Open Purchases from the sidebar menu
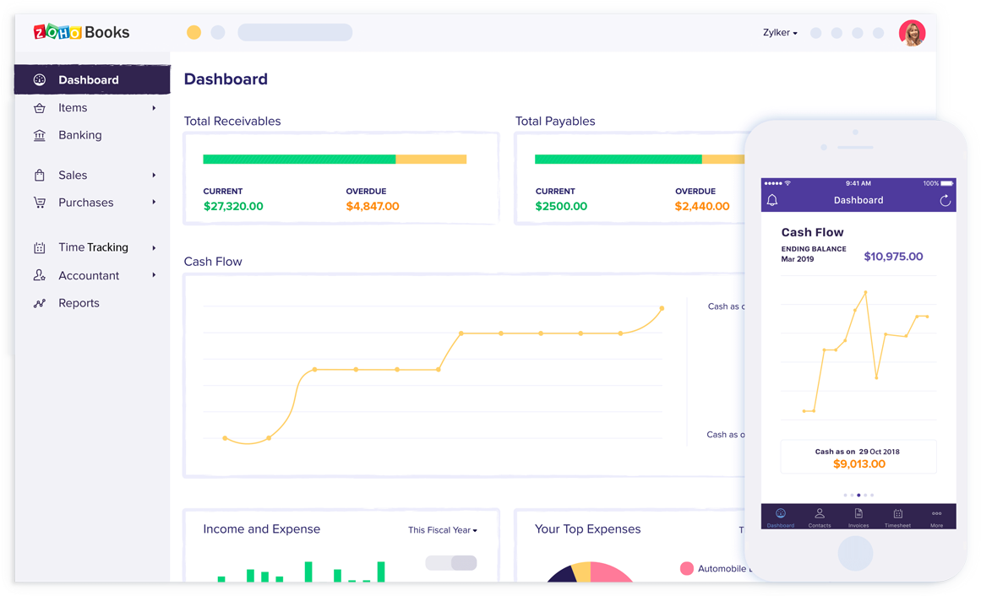Image resolution: width=981 pixels, height=596 pixels. (85, 203)
